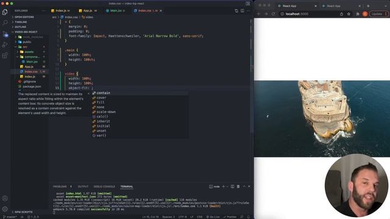Screen dimensions: 390x219
Task: Click the share icon in browser address bar
Action: 341,14
